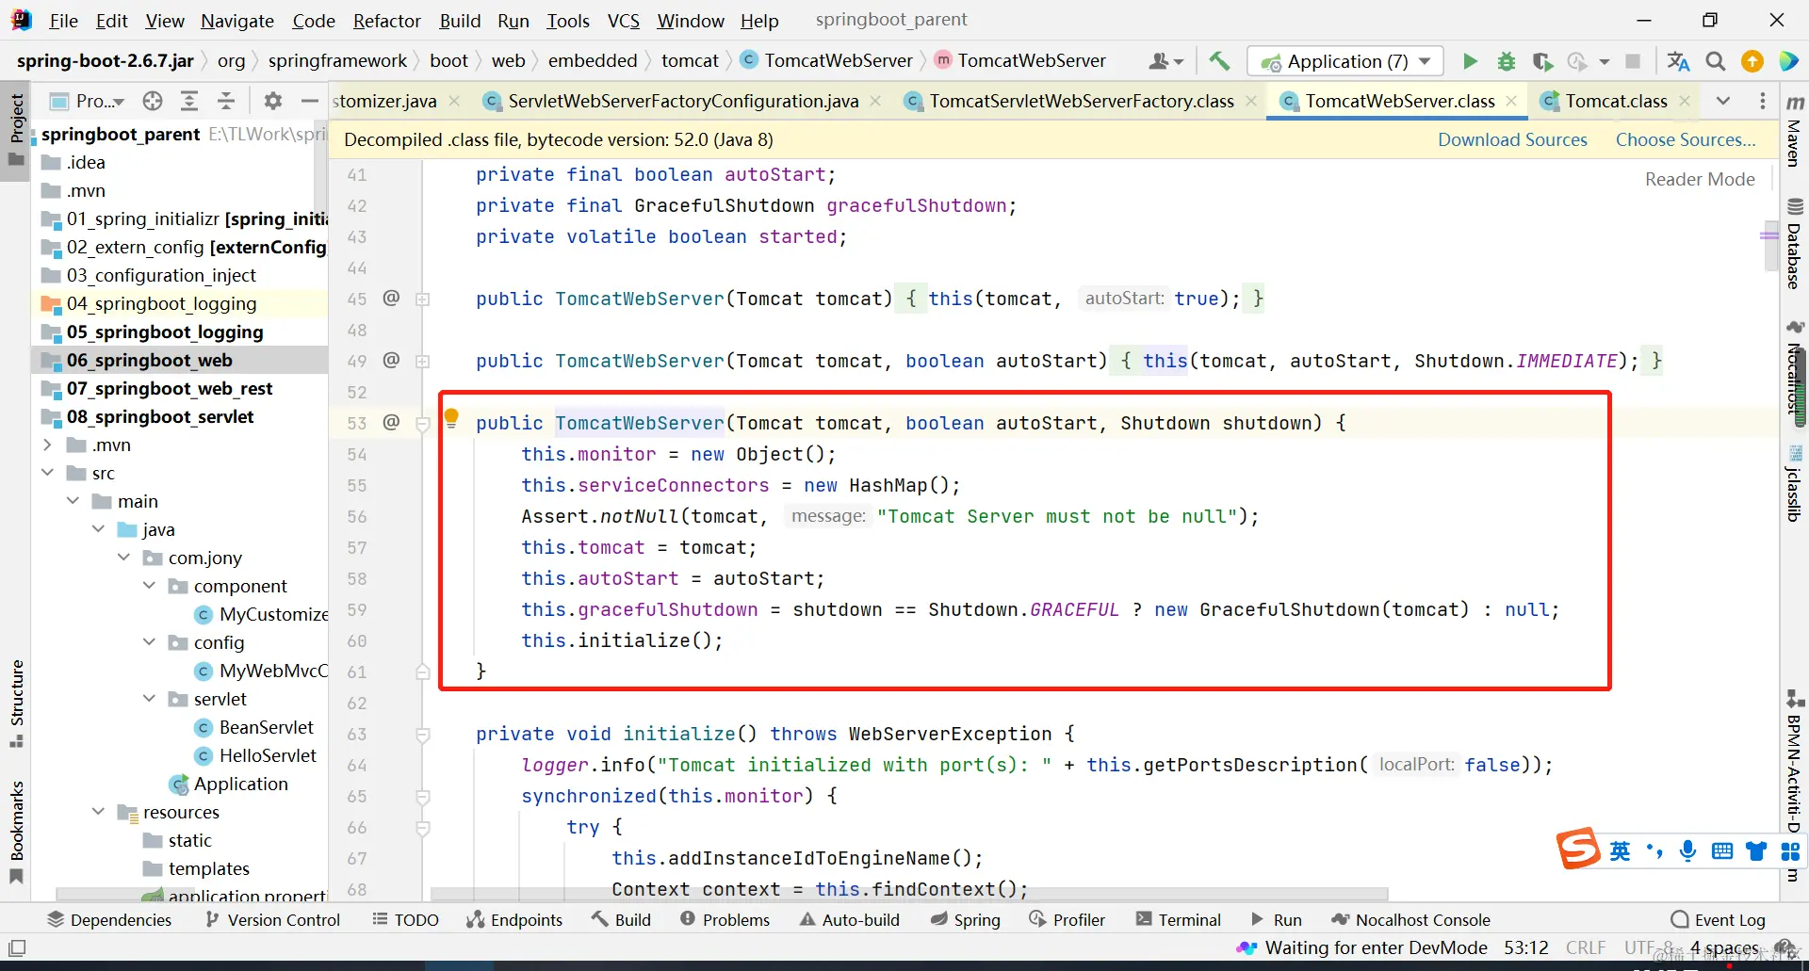1809x971 pixels.
Task: Hide the Project panel with minus icon
Action: [x=309, y=101]
